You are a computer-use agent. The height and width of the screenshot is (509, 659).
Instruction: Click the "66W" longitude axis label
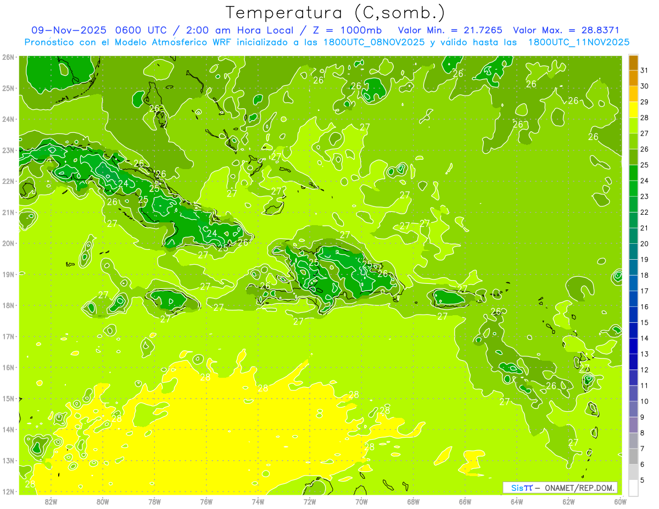pos(465,501)
